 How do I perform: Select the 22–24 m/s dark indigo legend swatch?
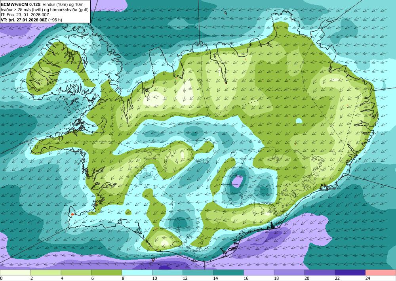(x=350, y=273)
